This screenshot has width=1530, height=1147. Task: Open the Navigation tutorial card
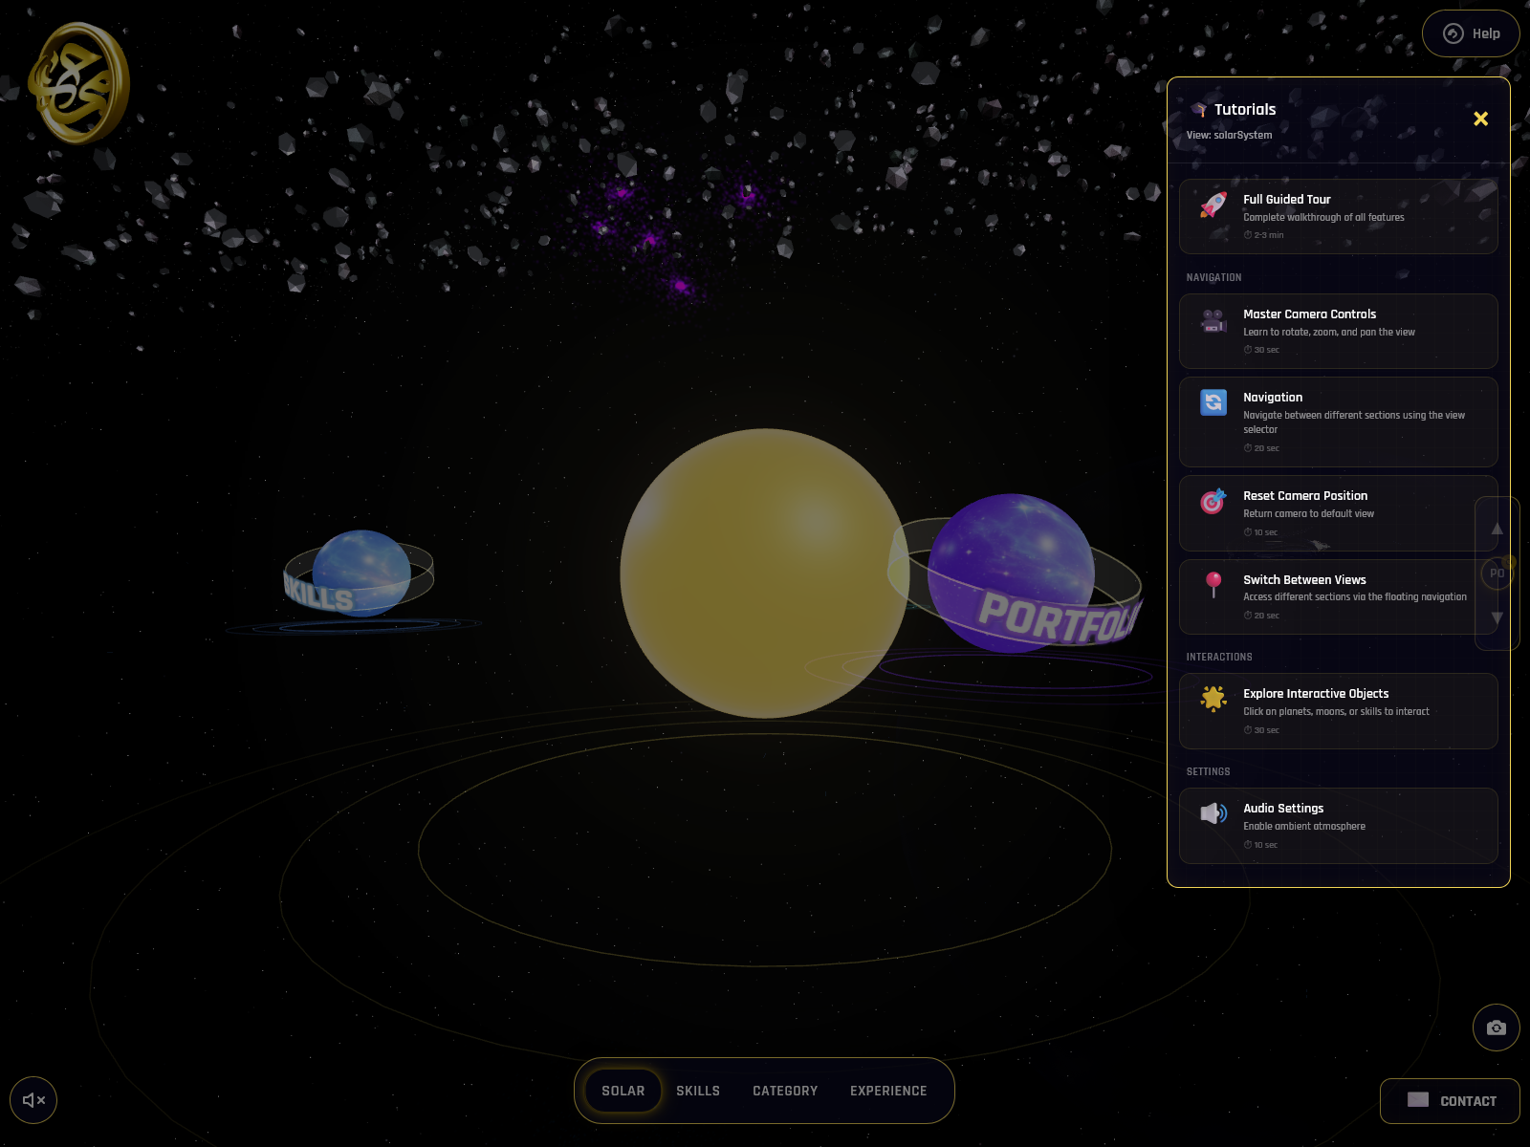coord(1338,422)
